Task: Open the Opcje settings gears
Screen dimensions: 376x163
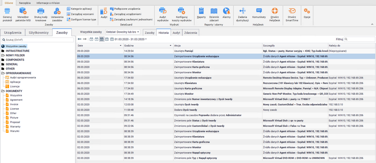Action: click(x=307, y=11)
